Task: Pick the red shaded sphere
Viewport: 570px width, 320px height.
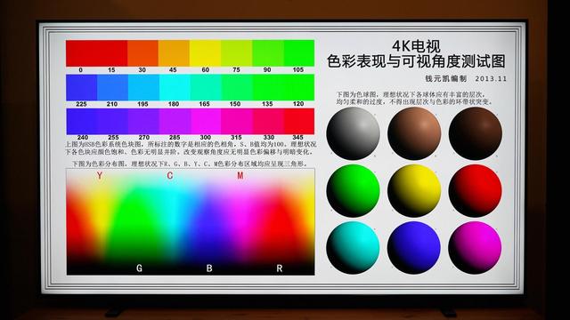Action: click(475, 191)
